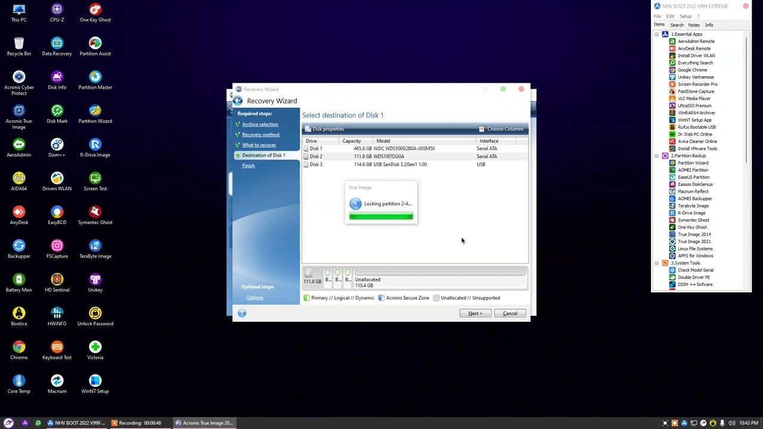Viewport: 763px width, 429px height.
Task: Click Unallocated 110.4 GB partition block
Action: (x=440, y=278)
